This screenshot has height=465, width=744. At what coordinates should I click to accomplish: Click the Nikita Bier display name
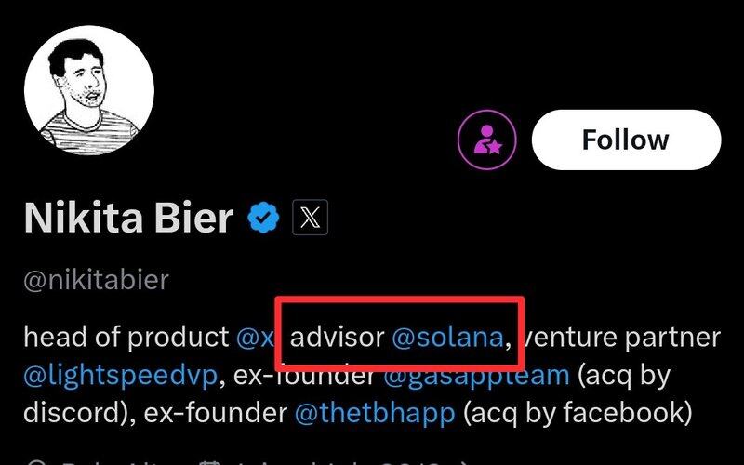(x=128, y=218)
